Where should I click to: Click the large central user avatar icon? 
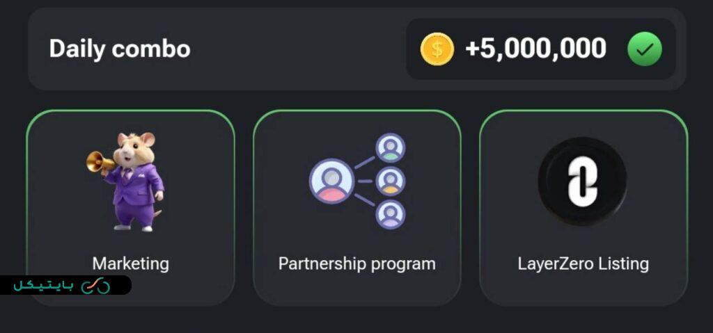[x=331, y=181]
